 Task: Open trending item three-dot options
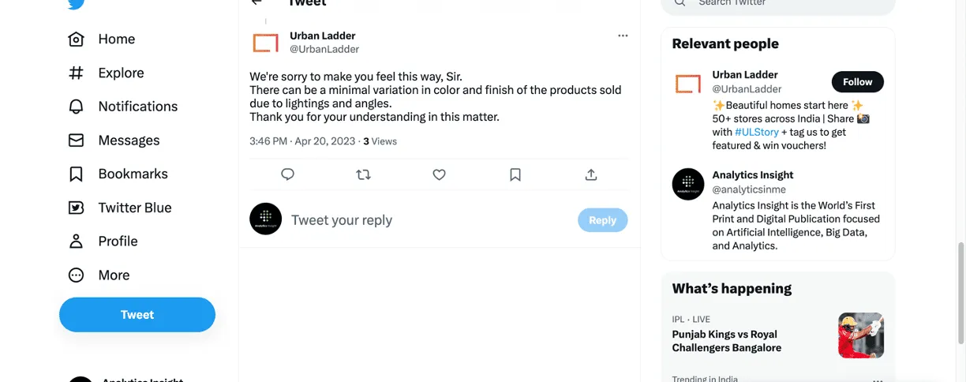(878, 380)
